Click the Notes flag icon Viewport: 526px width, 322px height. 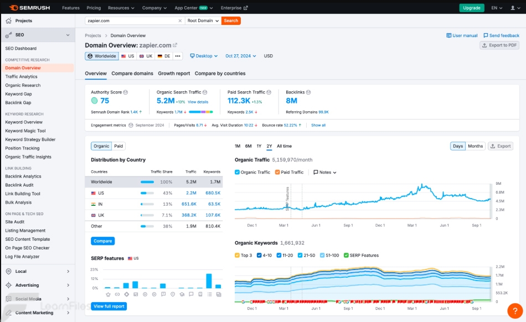[x=316, y=172]
